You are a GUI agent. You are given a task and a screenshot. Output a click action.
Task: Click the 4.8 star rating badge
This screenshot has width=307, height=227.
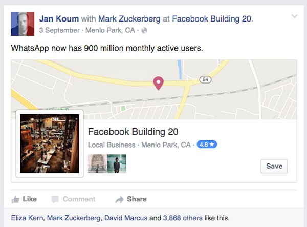click(x=207, y=145)
